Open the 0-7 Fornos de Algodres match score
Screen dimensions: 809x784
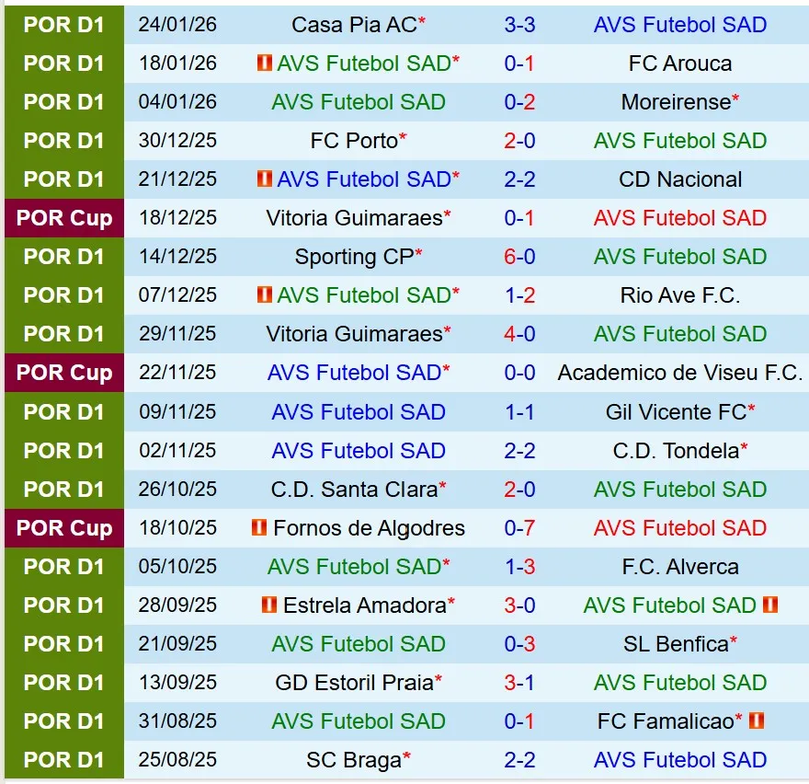click(x=519, y=528)
